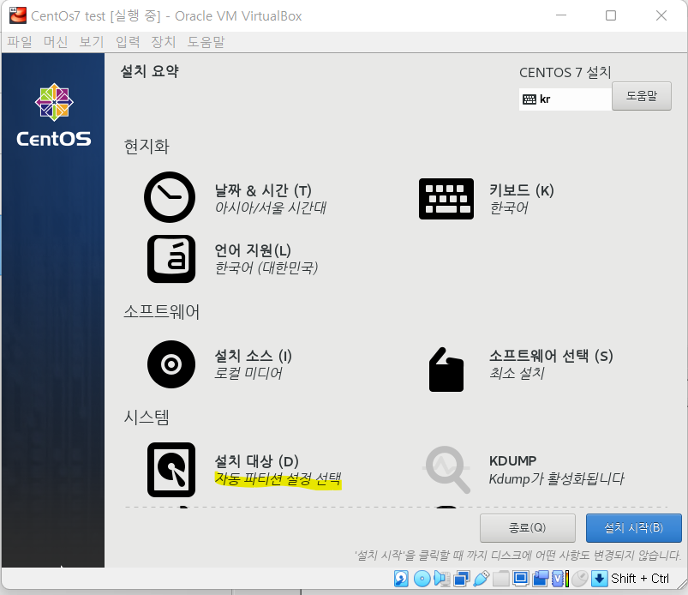Click the host key arrow icon
The width and height of the screenshot is (688, 595).
coord(600,579)
